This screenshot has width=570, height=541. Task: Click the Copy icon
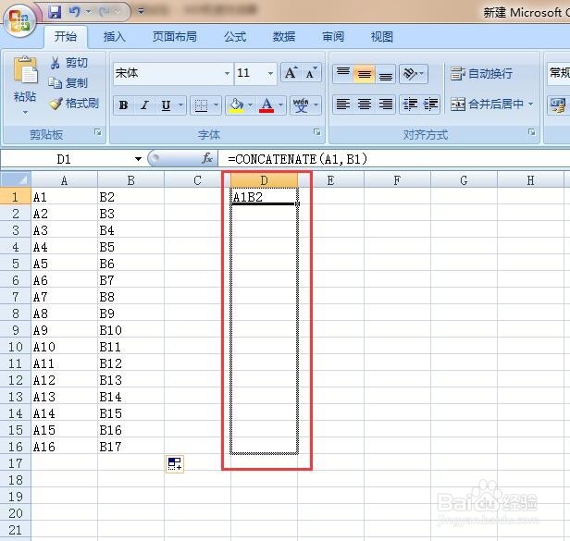click(x=55, y=83)
